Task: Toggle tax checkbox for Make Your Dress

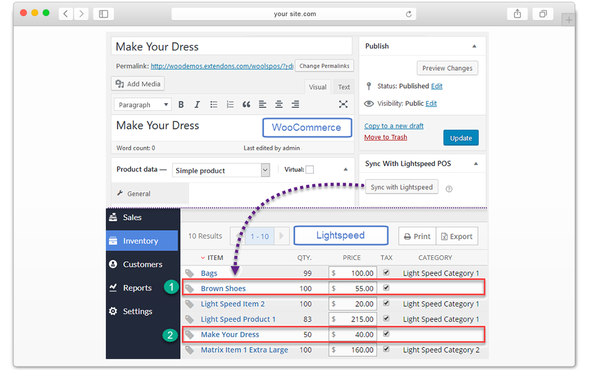Action: pyautogui.click(x=386, y=334)
